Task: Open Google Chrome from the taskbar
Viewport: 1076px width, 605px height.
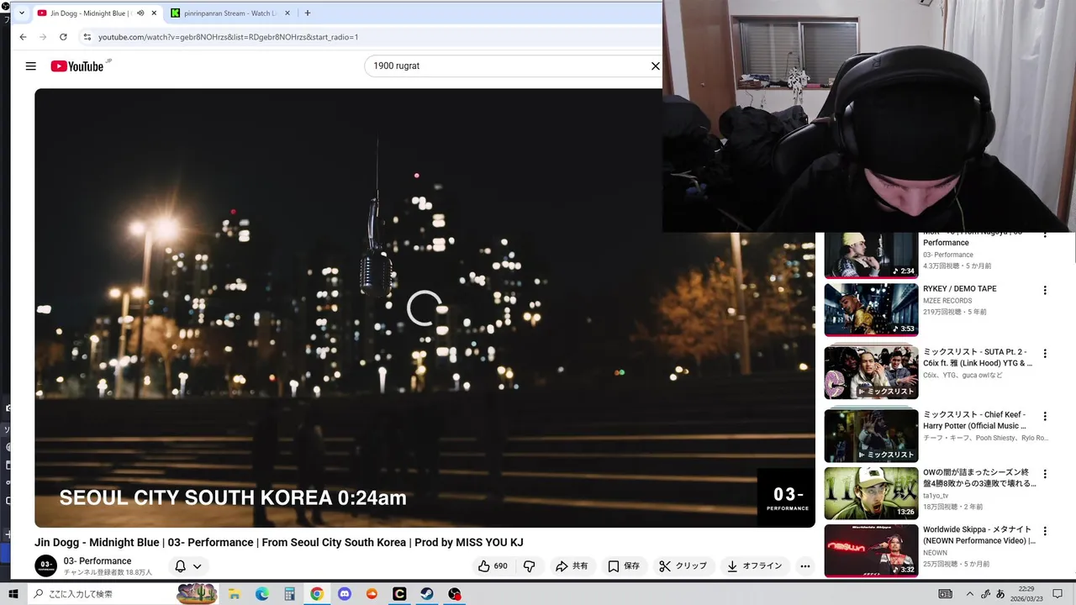Action: click(317, 594)
